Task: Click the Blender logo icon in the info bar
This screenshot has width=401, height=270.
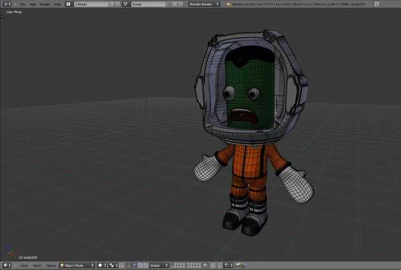Action: click(228, 4)
